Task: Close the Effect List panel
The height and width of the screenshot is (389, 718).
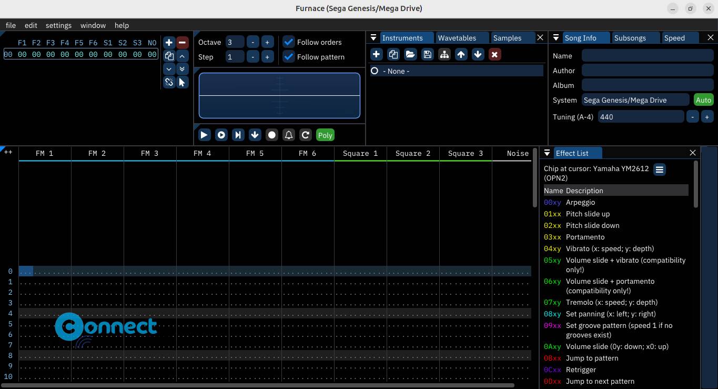Action: coord(693,153)
